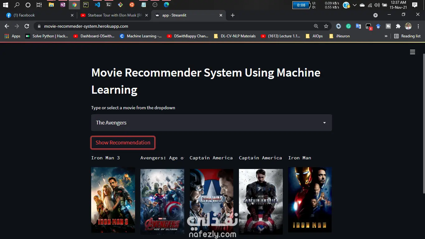Viewport: 425px width, 239px height.
Task: Select the "Avengers: Age o" title text
Action: [x=162, y=158]
